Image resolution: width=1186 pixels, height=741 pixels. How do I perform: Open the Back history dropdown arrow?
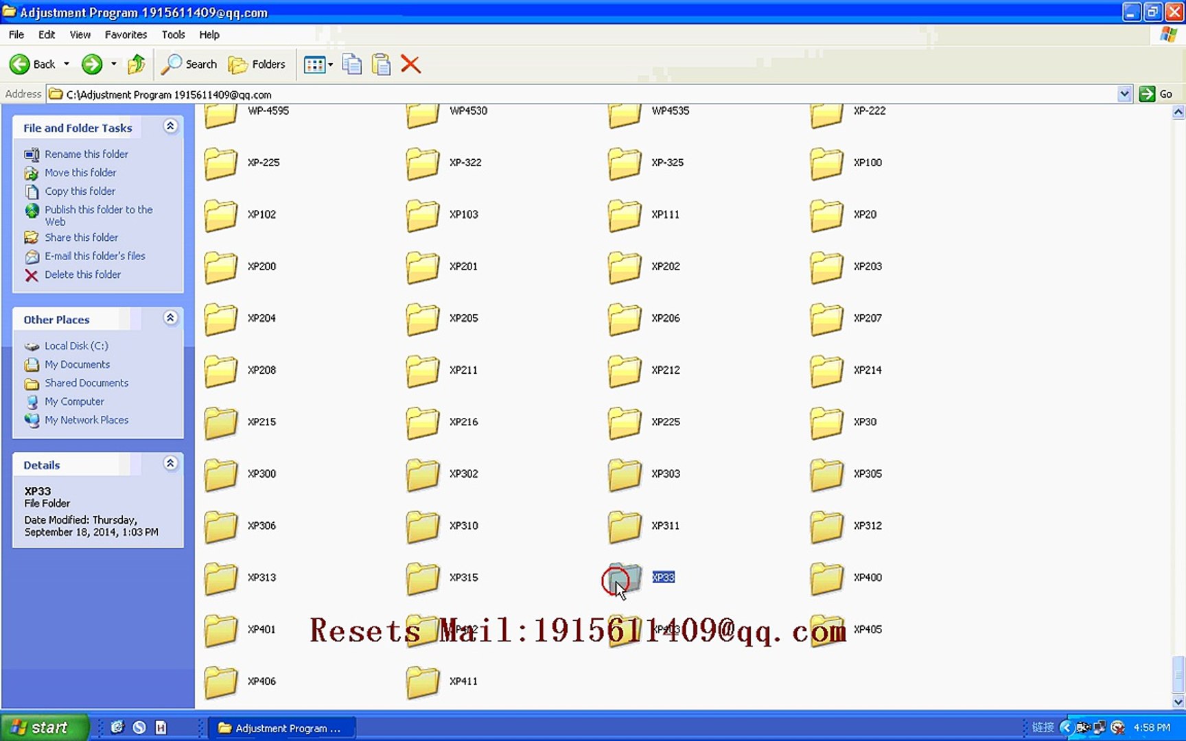tap(67, 64)
